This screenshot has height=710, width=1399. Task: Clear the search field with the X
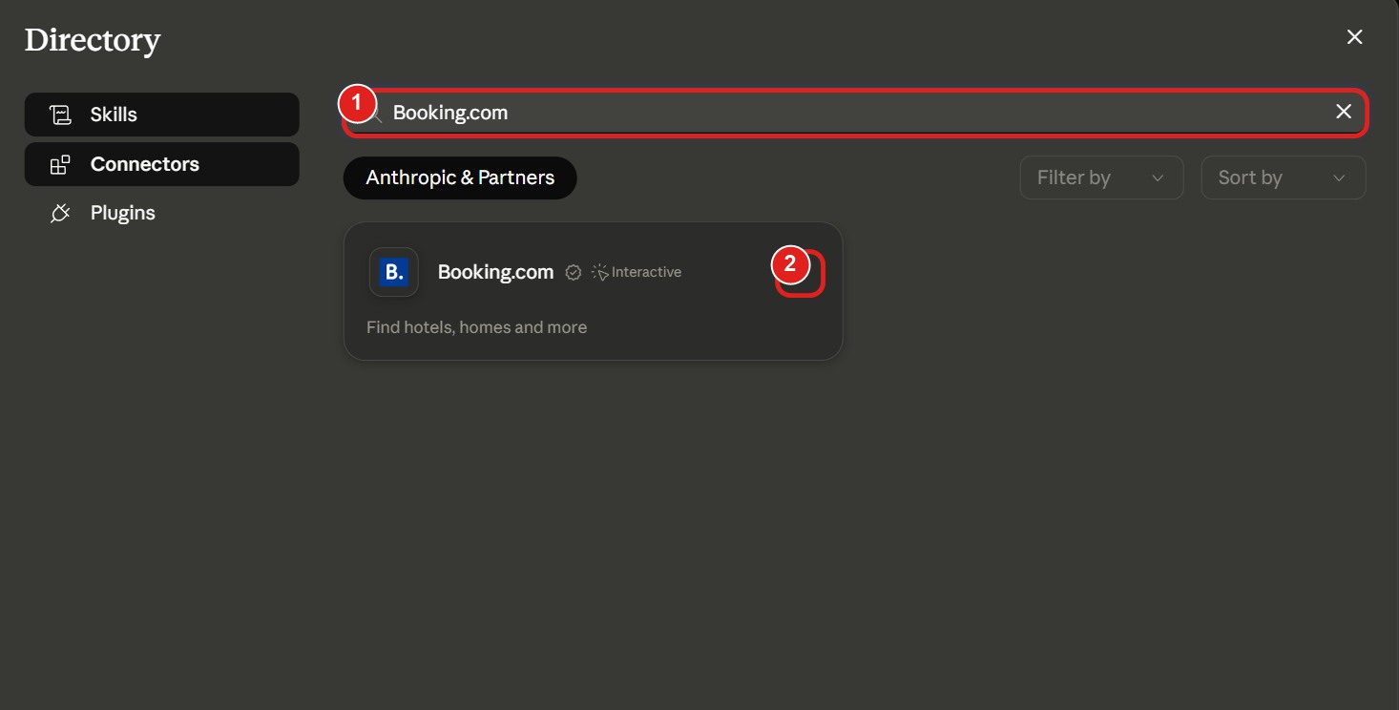point(1344,112)
